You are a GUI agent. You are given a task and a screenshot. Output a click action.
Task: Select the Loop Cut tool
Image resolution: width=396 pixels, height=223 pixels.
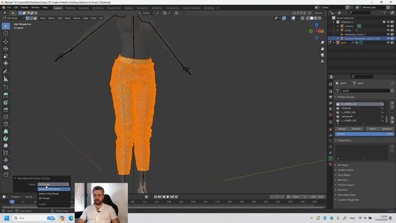pyautogui.click(x=6, y=117)
